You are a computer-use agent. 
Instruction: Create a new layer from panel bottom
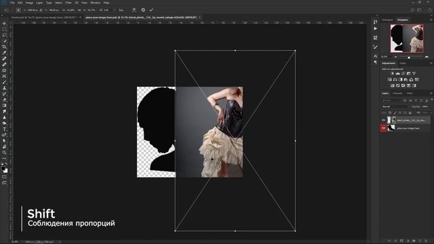(x=420, y=241)
